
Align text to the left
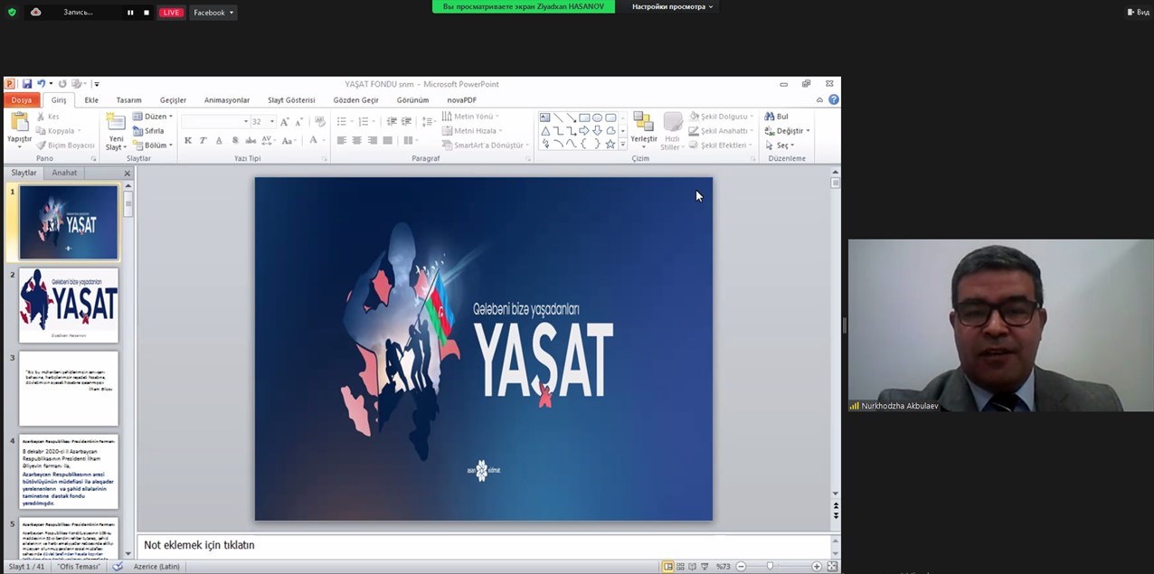(x=342, y=140)
